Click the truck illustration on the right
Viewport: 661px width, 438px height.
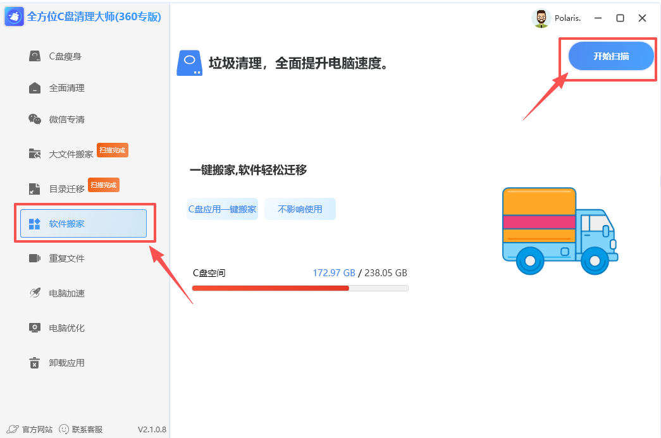tap(560, 231)
